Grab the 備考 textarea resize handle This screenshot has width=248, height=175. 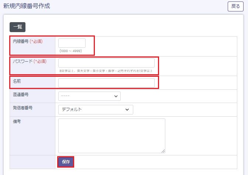coord(163,151)
